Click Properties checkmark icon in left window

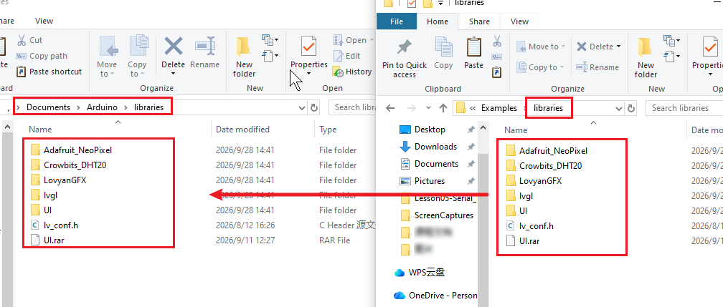[308, 47]
